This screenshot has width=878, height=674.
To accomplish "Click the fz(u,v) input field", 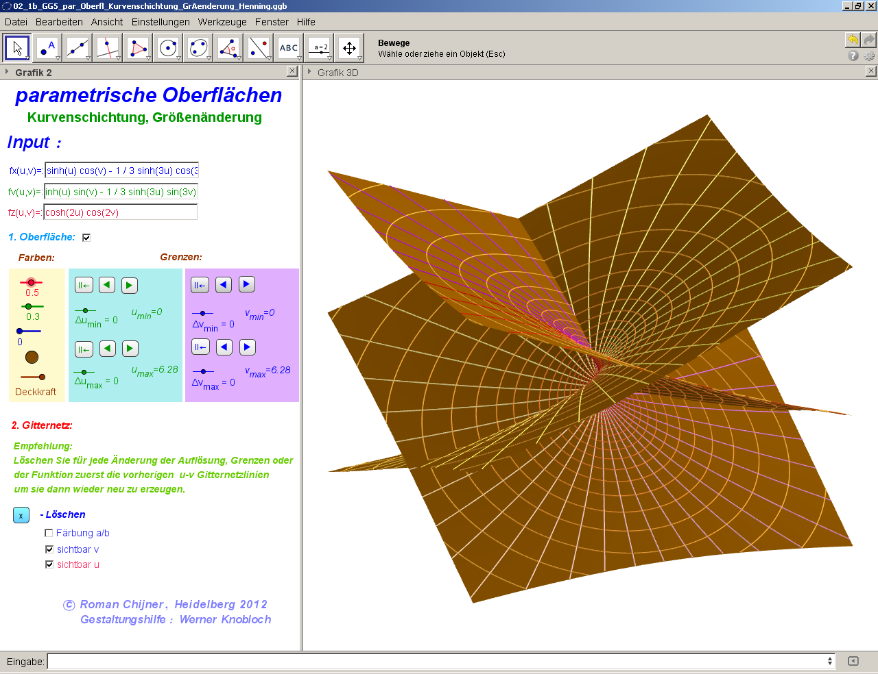I will click(121, 212).
